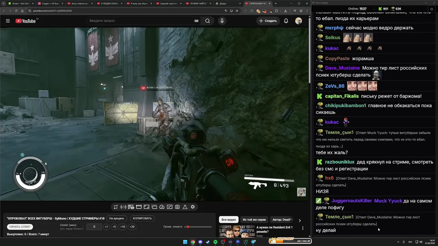Click username Dave_Mustaine in chat

342,68
